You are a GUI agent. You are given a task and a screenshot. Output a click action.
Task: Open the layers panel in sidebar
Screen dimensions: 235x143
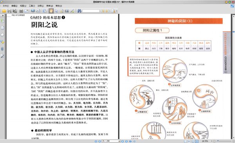[2, 35]
